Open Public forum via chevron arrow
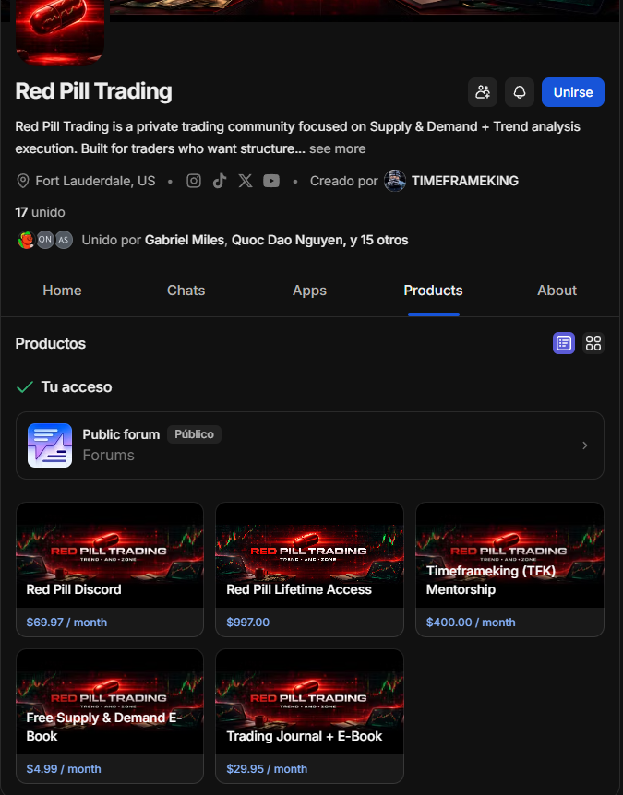 click(x=585, y=445)
